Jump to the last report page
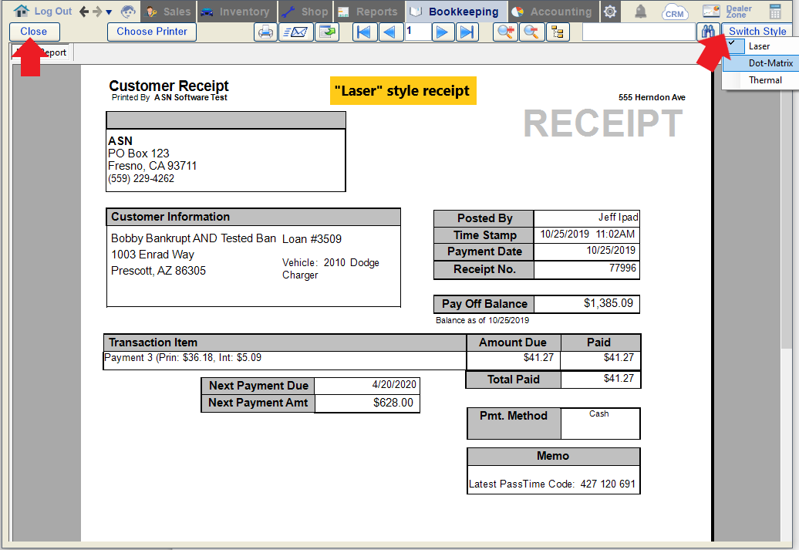 (x=467, y=32)
